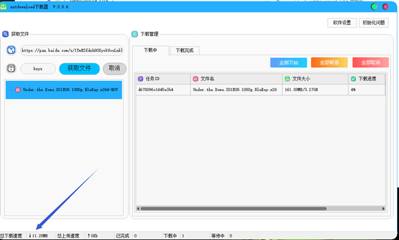
Task: Pause all downloads with 全部暂停
Action: tap(329, 62)
